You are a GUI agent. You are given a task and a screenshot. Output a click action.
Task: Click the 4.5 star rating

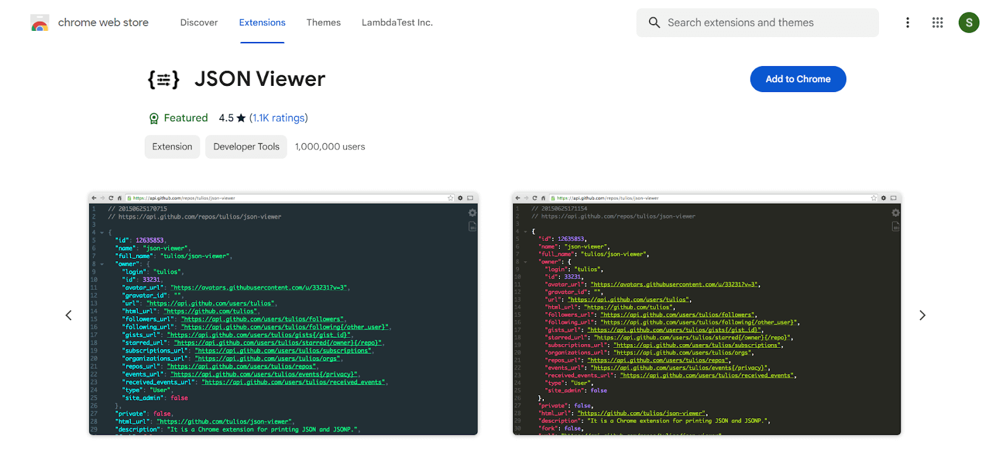click(x=232, y=118)
